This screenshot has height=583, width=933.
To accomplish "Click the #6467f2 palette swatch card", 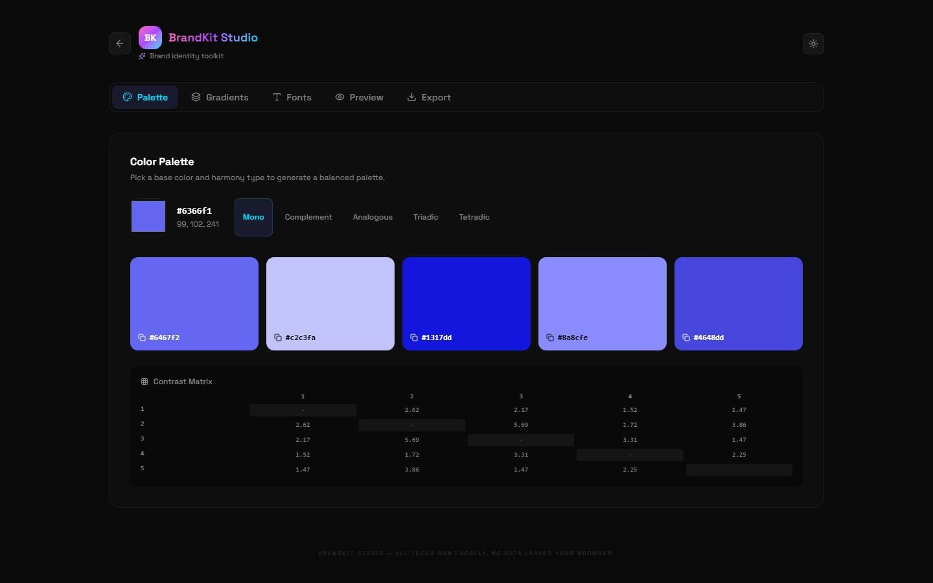I will (x=194, y=304).
